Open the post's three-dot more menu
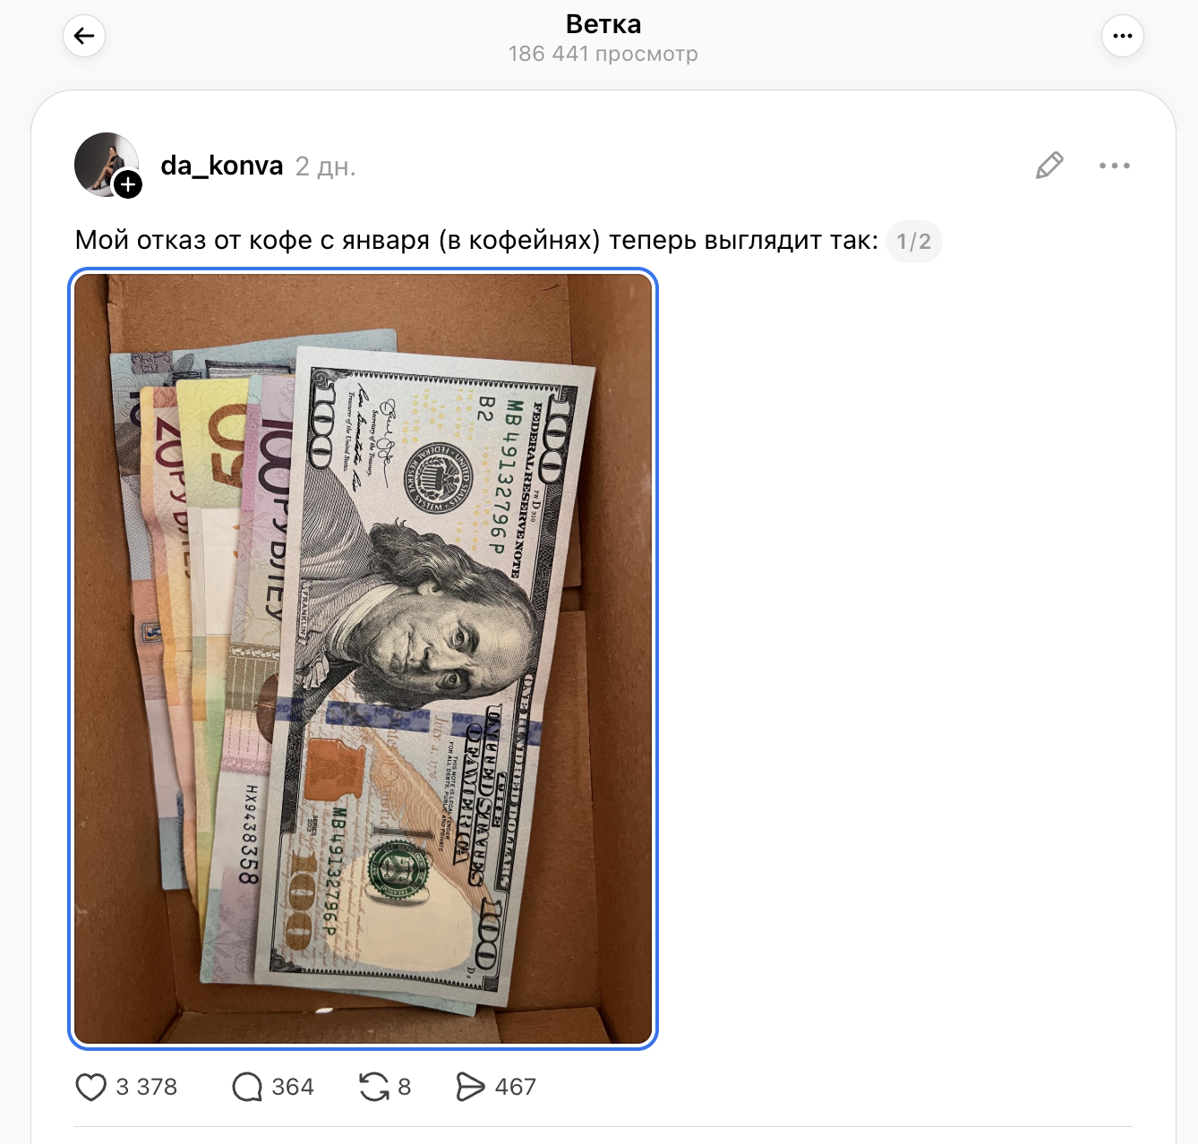 1115,166
